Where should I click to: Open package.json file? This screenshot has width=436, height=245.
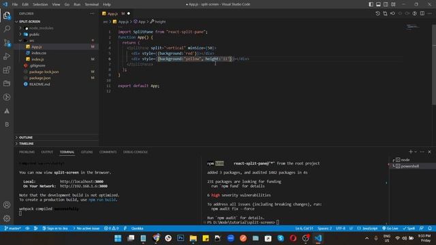40,78
